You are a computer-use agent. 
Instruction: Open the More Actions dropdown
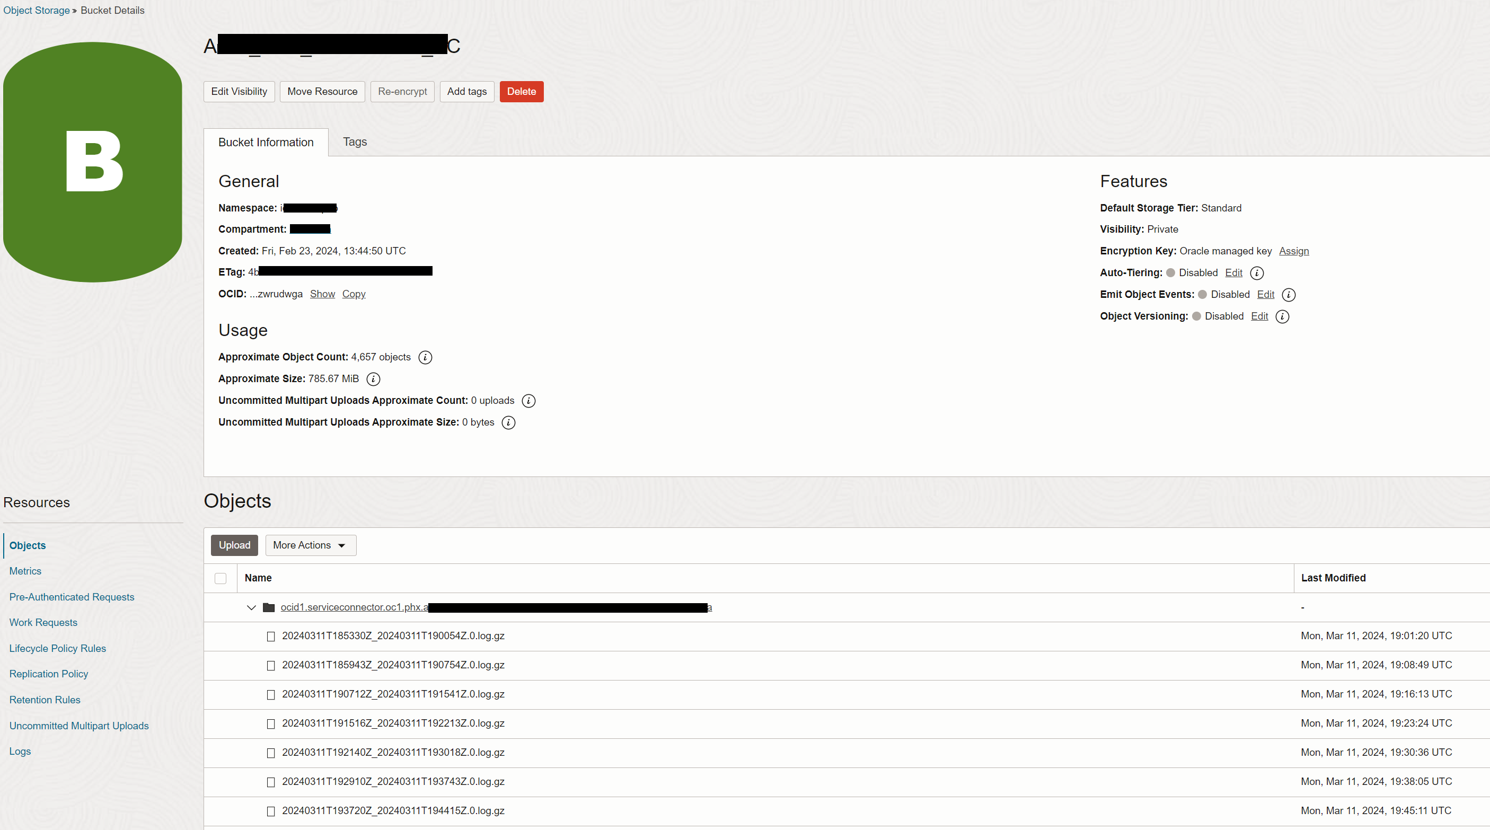(311, 545)
